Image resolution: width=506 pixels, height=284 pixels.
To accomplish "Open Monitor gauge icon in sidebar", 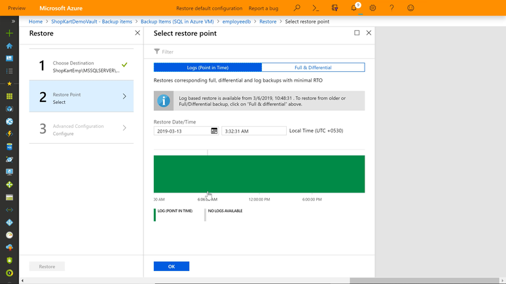I will [9, 235].
